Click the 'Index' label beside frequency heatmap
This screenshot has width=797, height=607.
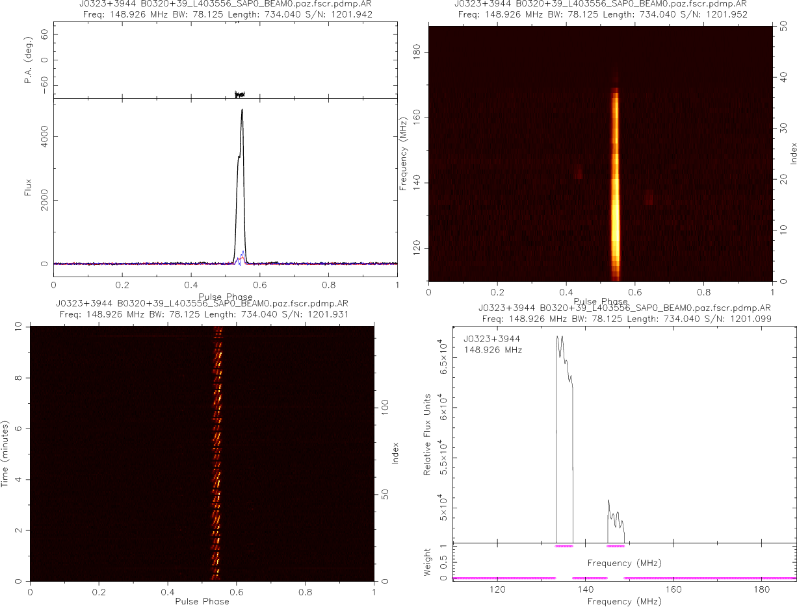click(x=793, y=154)
